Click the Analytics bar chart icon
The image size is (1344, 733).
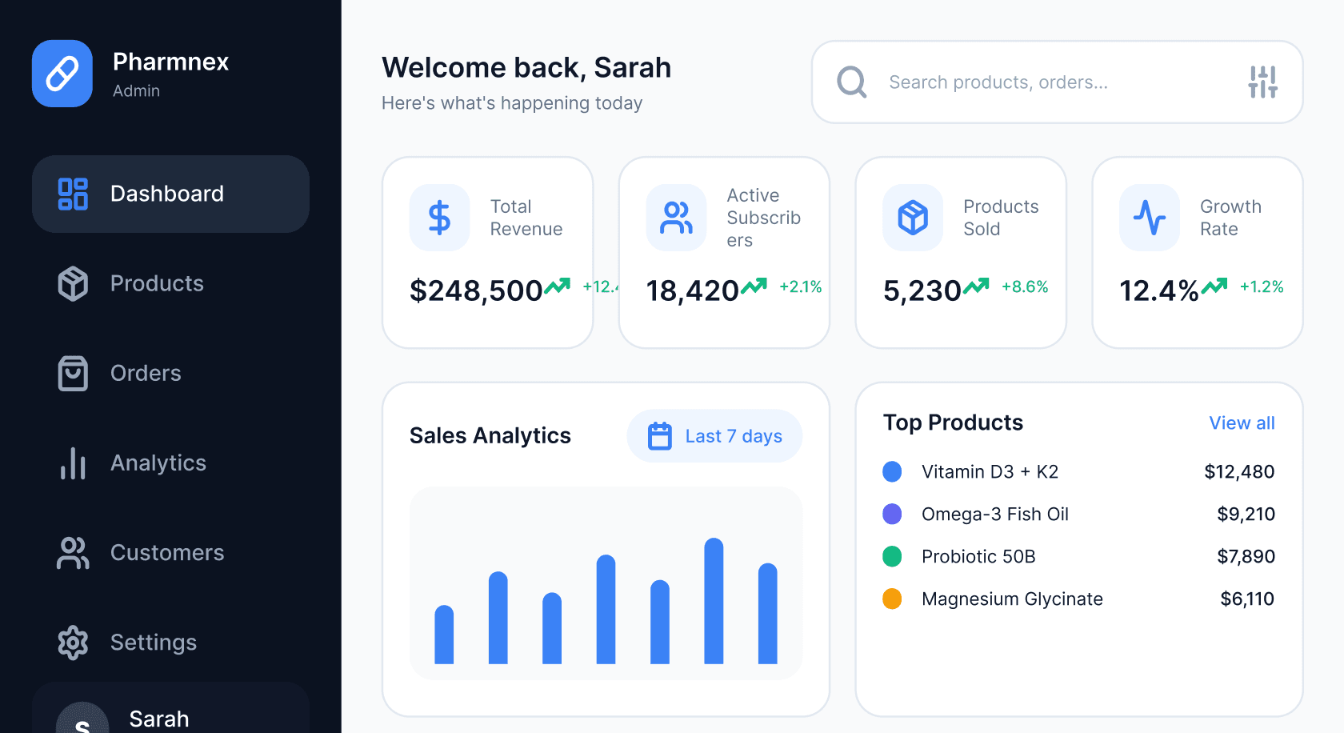pos(73,463)
